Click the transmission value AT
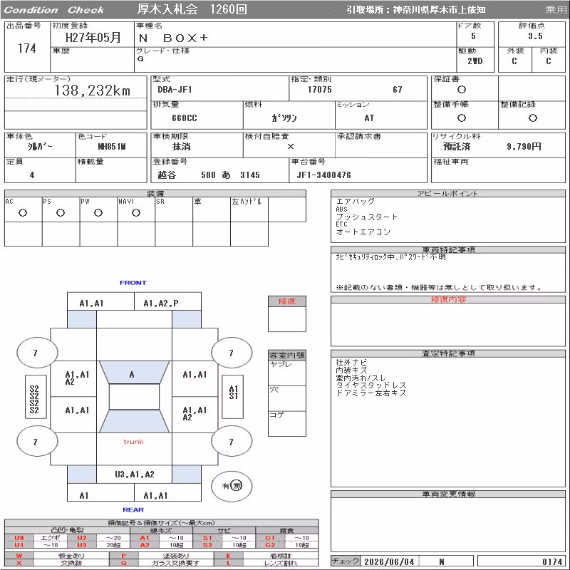 point(369,118)
